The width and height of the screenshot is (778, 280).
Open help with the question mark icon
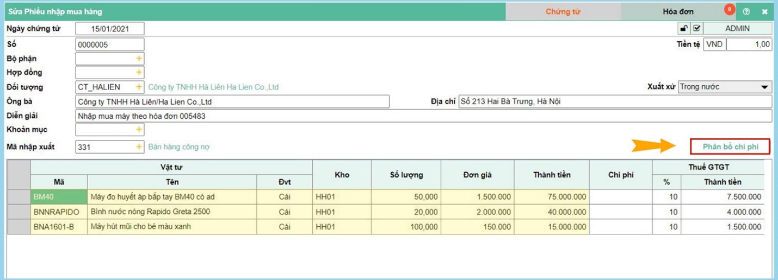(746, 11)
